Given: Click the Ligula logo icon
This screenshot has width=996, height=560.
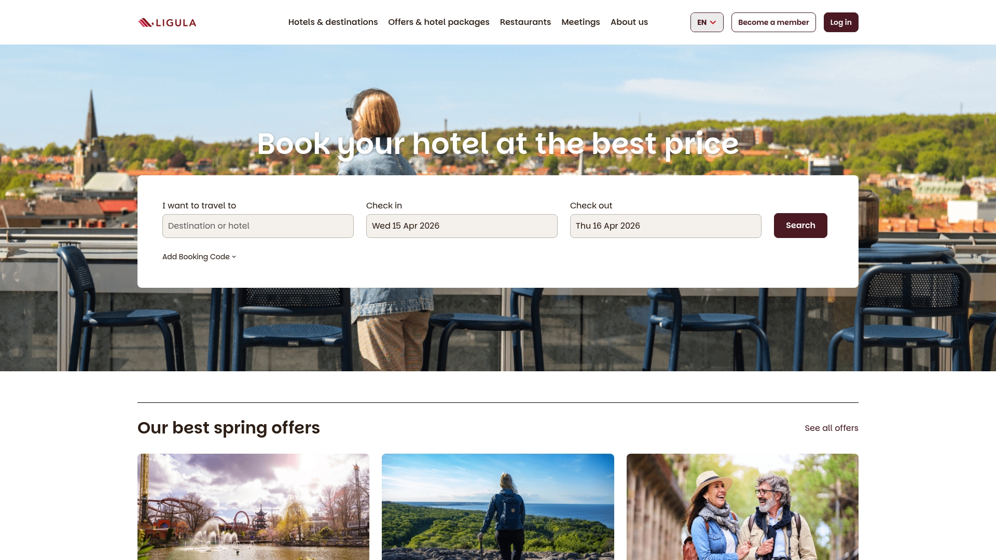Looking at the screenshot, I should tap(146, 22).
